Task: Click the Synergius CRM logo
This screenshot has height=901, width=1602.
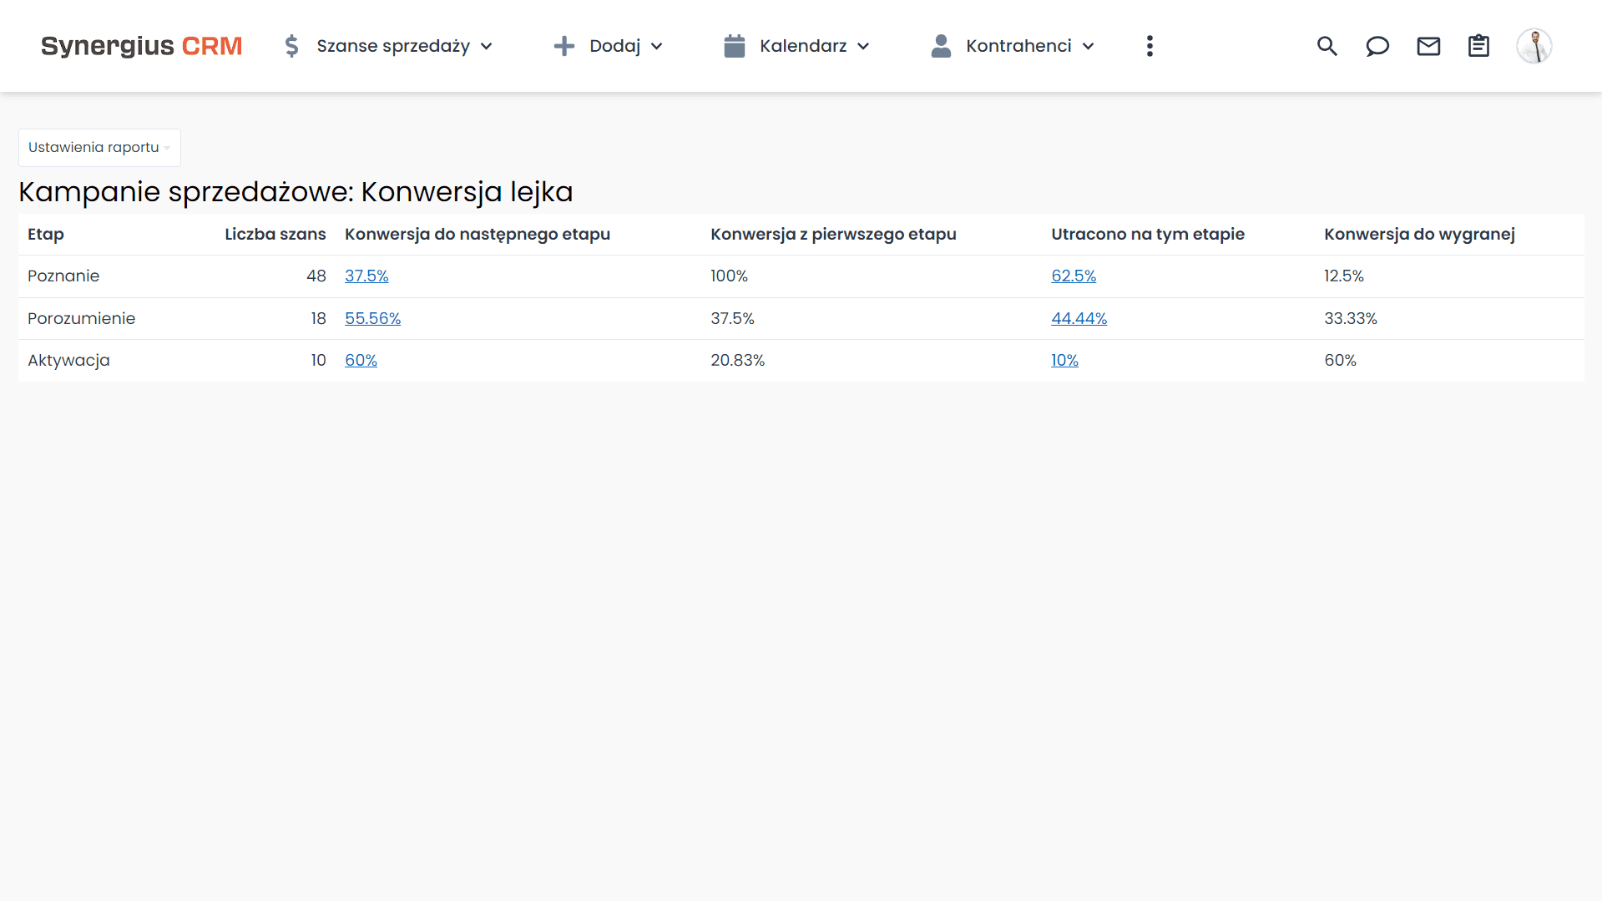Action: 141,46
